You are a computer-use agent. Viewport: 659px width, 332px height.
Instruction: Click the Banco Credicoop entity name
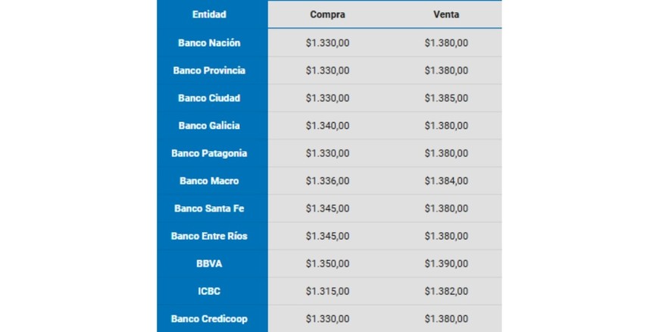pos(209,319)
